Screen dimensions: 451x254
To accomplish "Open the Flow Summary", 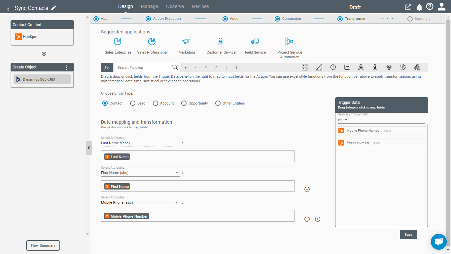I will click(43, 245).
